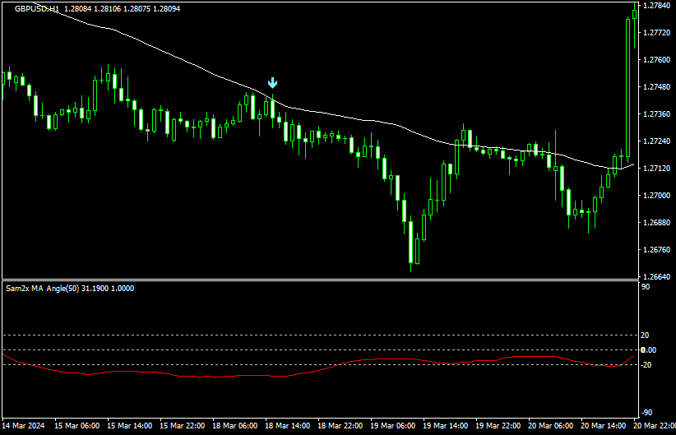
Task: Click the 14 Mar 2024 date label
Action: pos(25,426)
